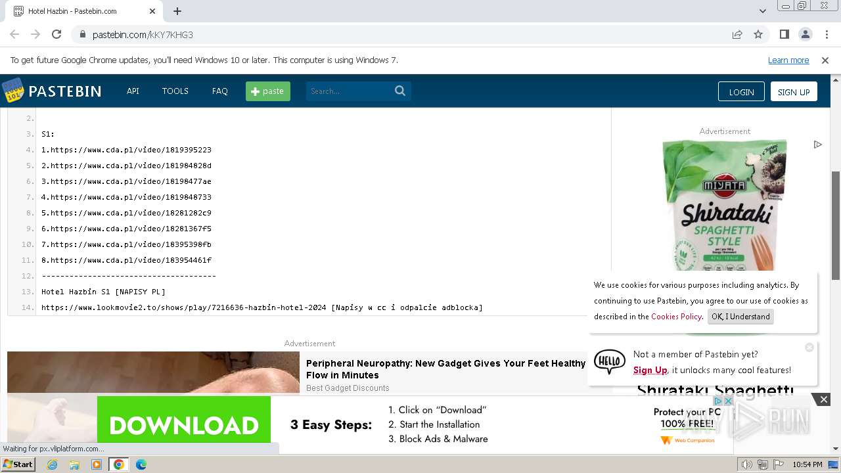This screenshot has width=841, height=473.
Task: Click the Shirataki Spaghetti ad image
Action: [725, 205]
